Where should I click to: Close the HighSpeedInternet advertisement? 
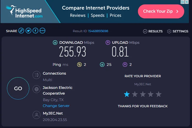pyautogui.click(x=186, y=2)
